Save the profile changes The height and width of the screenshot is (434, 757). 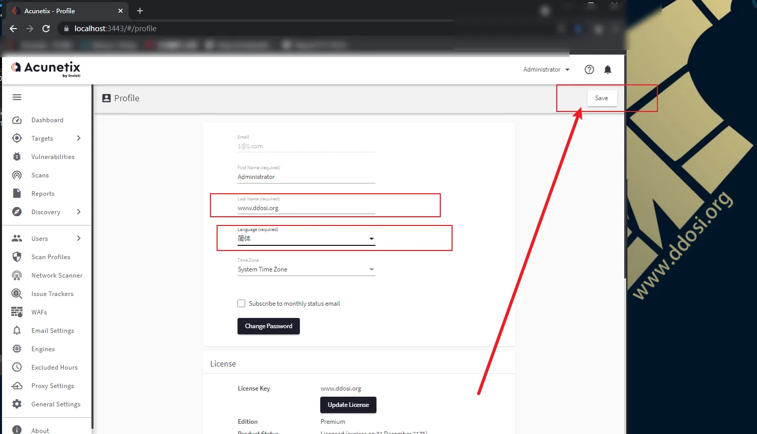pyautogui.click(x=602, y=98)
